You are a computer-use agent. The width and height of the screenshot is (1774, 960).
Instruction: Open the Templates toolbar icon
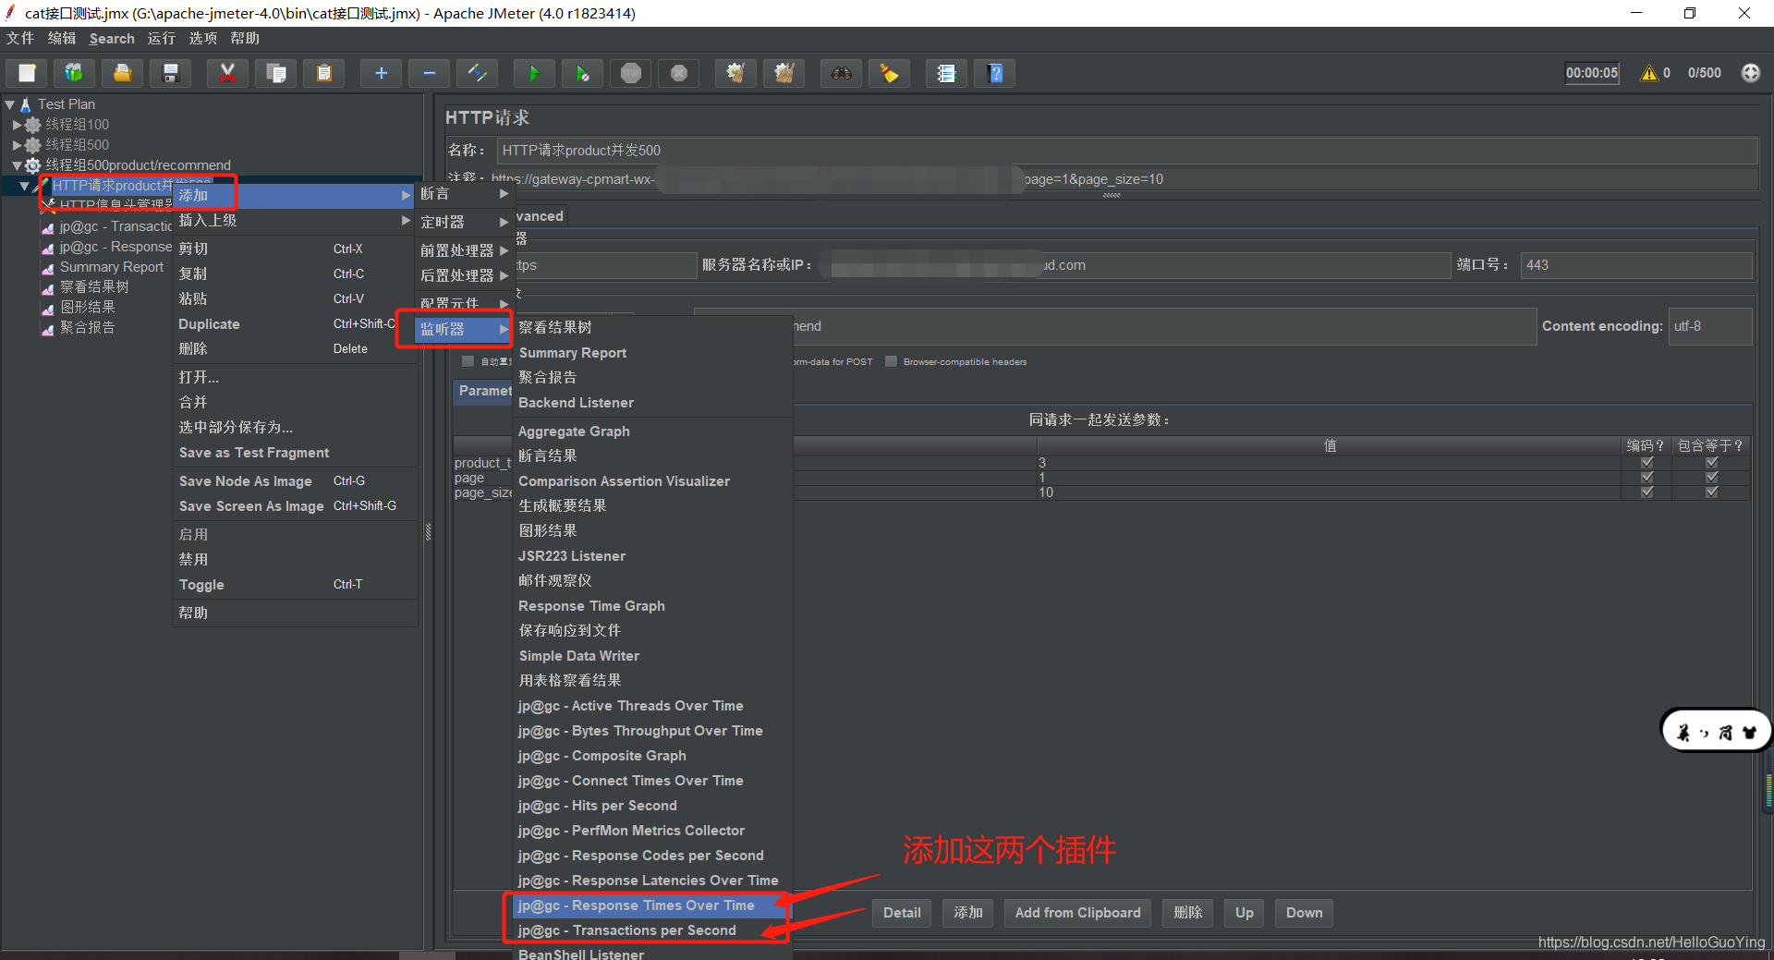[74, 73]
